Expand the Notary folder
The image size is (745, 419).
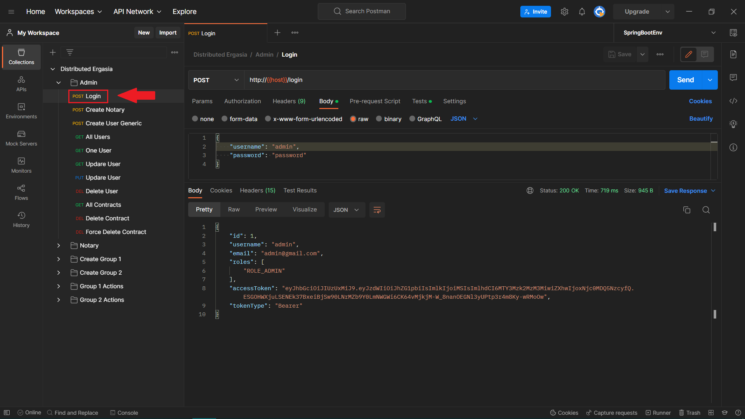coord(59,246)
